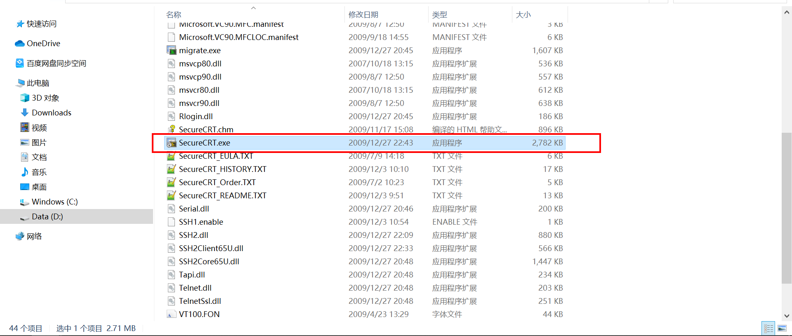The image size is (792, 336).
Task: Click the SecureCRT_HISTORY.TXT file icon
Action: pyautogui.click(x=171, y=169)
